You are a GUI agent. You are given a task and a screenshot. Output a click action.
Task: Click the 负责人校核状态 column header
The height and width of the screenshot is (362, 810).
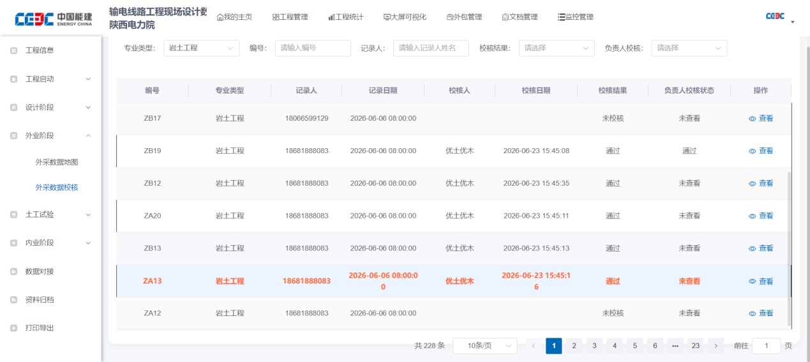click(689, 91)
